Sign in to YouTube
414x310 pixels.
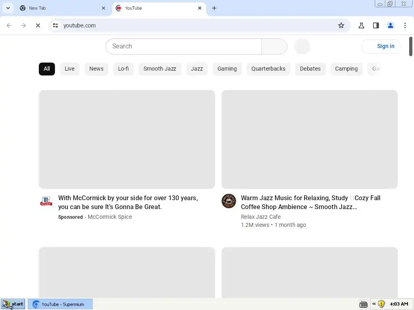click(381, 46)
